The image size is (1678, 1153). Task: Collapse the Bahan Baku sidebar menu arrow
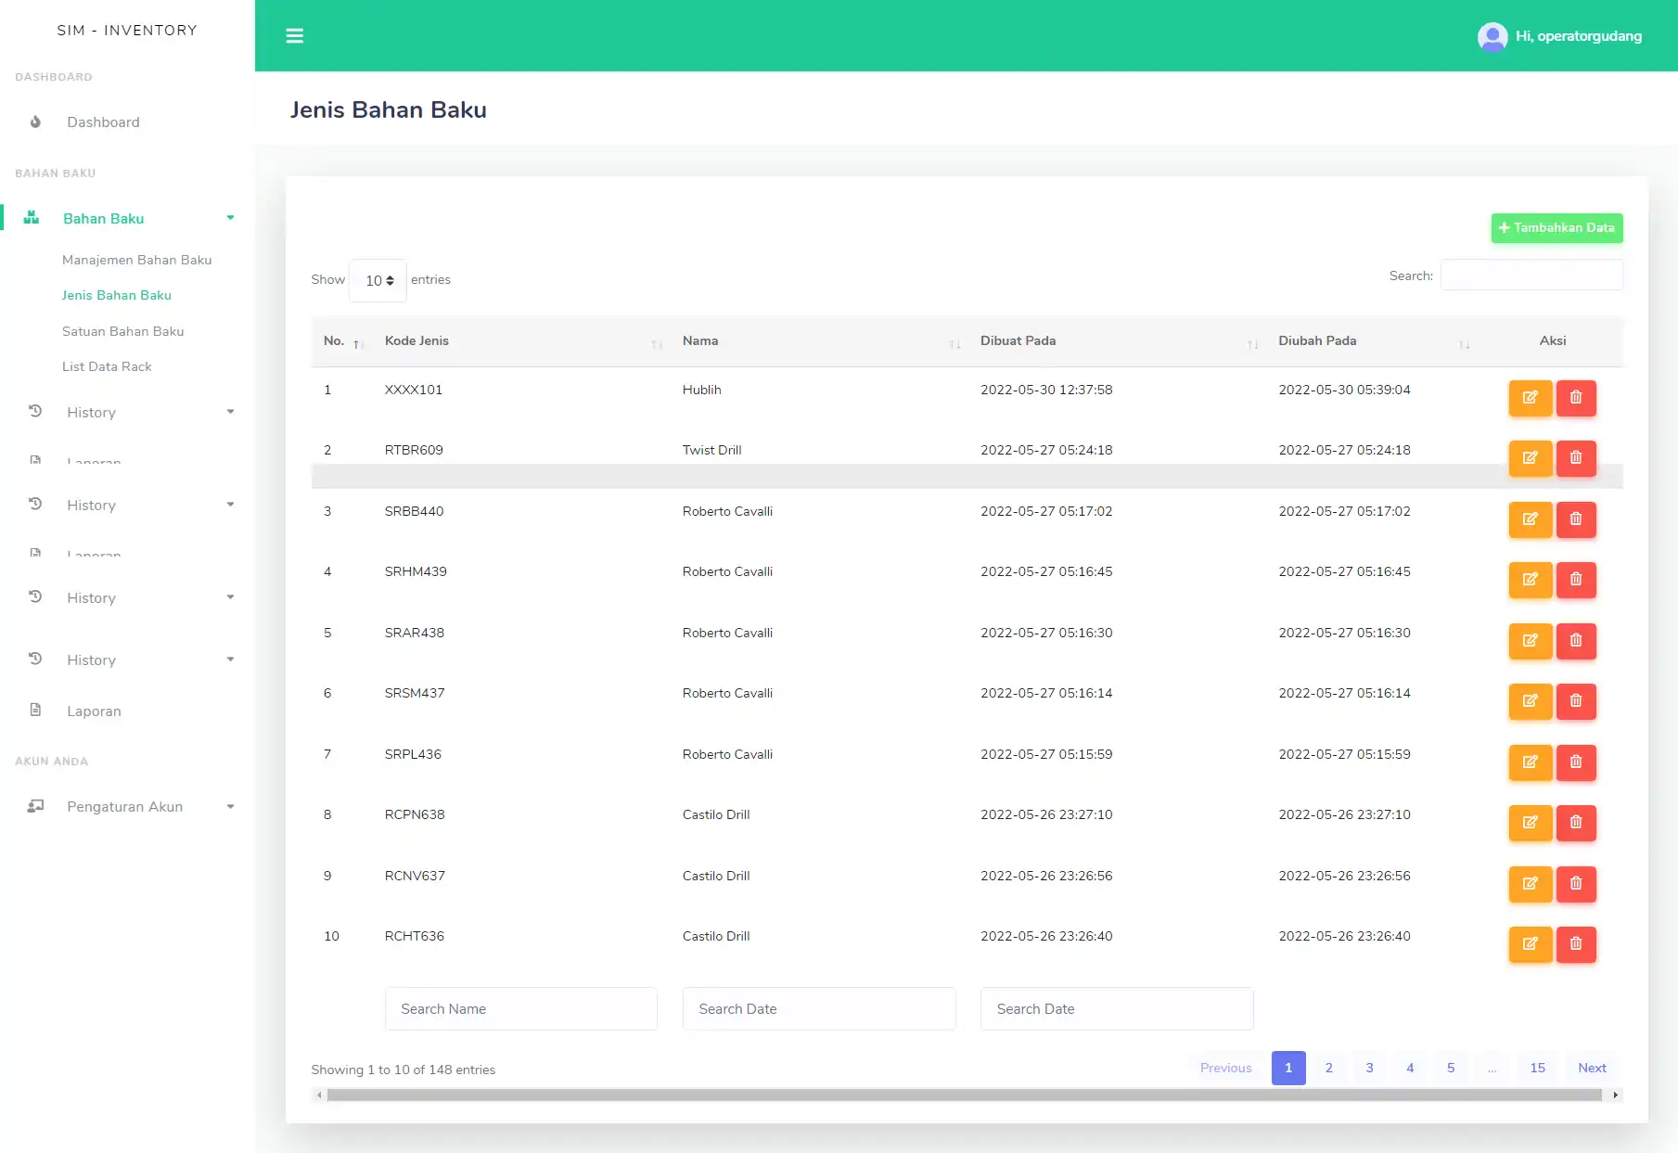pos(230,218)
